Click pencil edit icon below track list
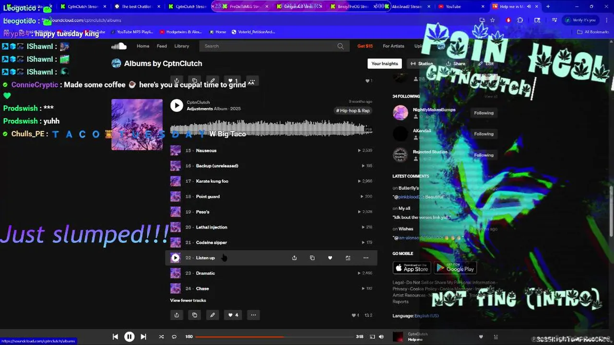The height and width of the screenshot is (345, 614). coord(213,315)
